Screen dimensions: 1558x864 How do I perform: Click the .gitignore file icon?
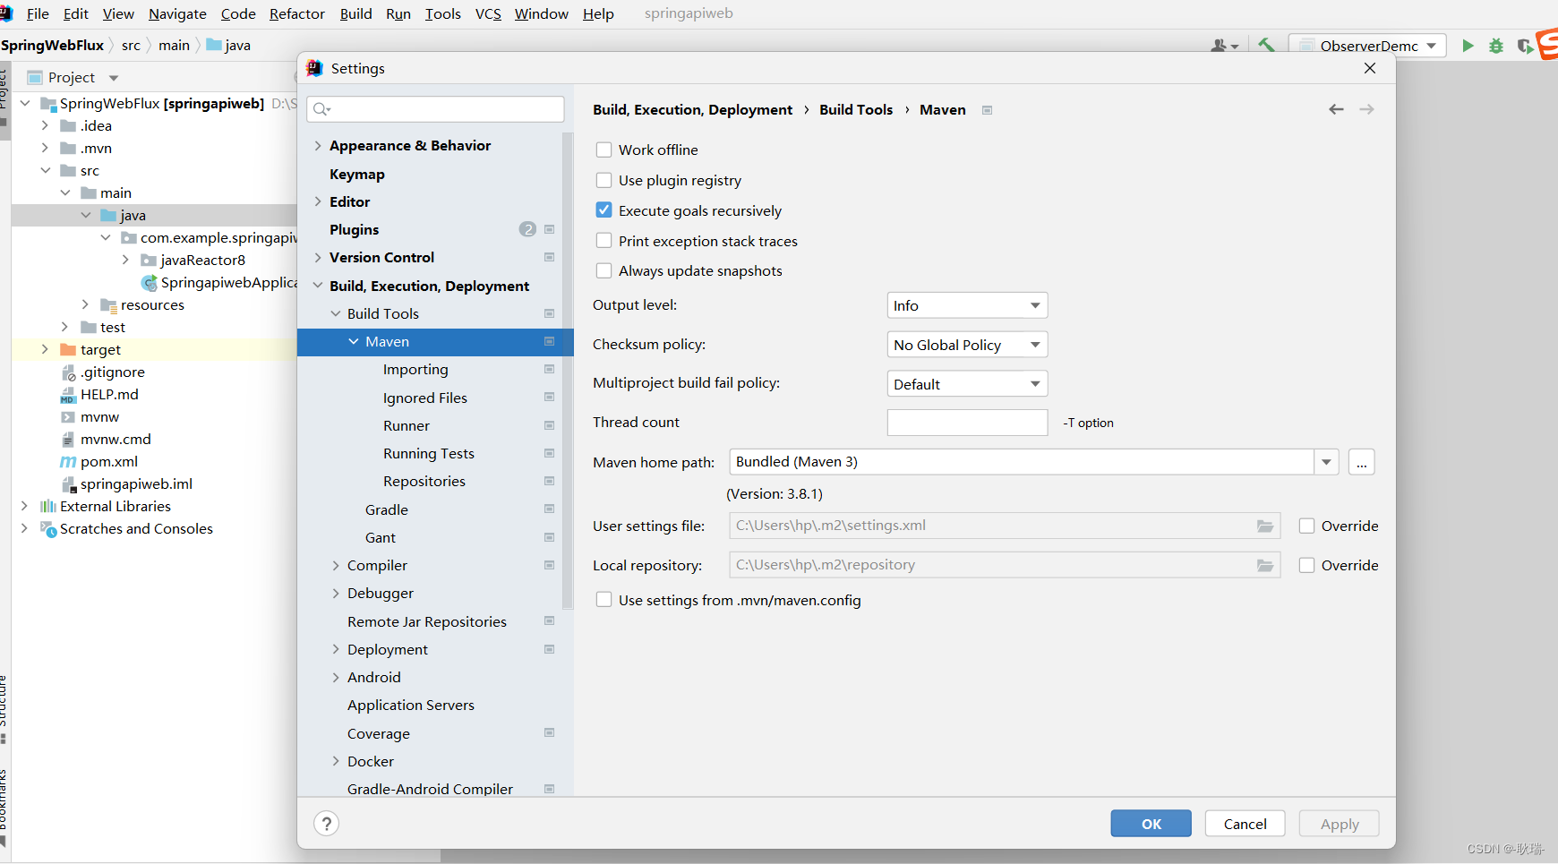click(68, 372)
